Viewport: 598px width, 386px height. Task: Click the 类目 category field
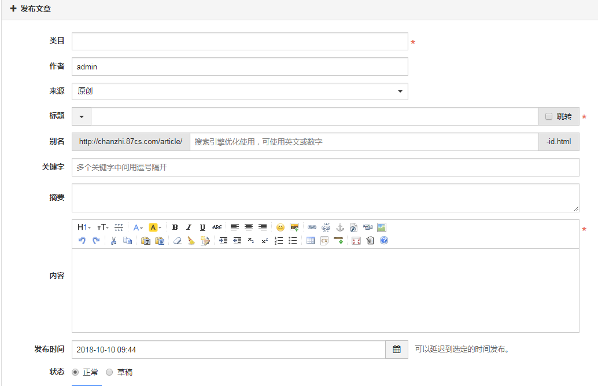click(240, 41)
